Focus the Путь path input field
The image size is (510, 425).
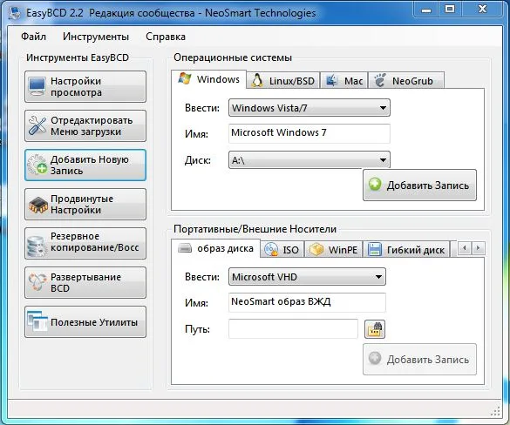coord(294,329)
